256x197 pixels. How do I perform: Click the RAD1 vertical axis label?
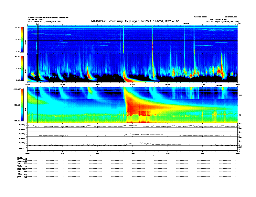tap(26, 71)
